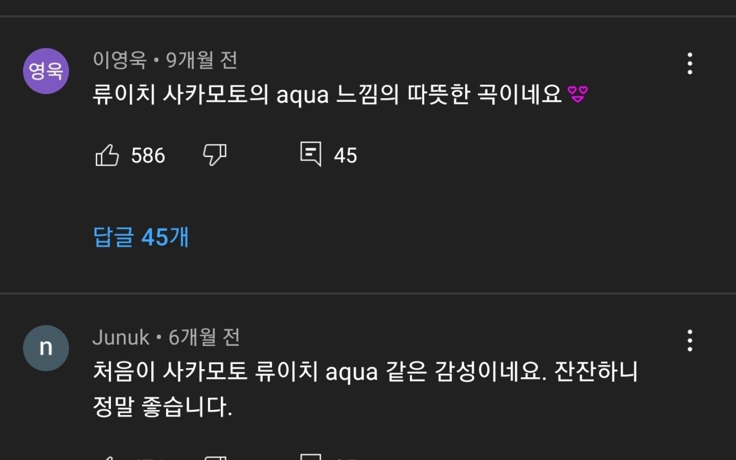Image resolution: width=736 pixels, height=460 pixels.
Task: Tap the 45 reply count number
Action: pos(346,156)
